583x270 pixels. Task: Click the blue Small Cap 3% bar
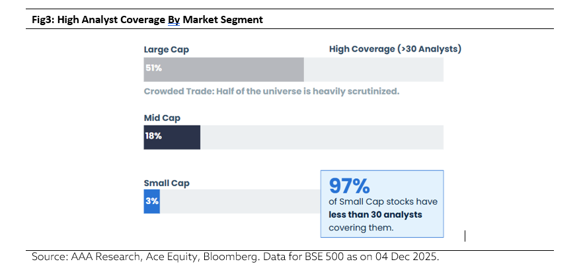[151, 201]
